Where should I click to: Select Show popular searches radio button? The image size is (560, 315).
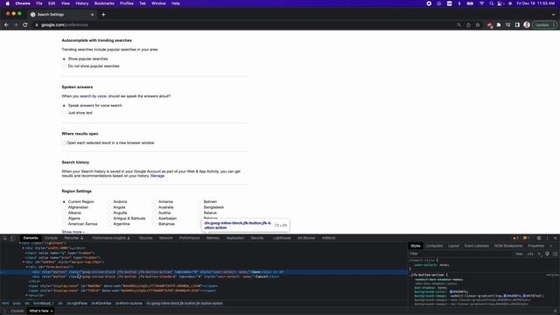pos(64,59)
